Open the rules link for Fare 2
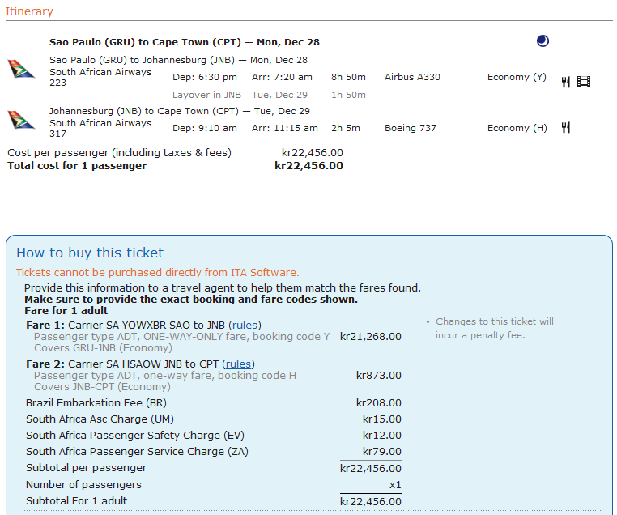Image resolution: width=617 pixels, height=515 pixels. pyautogui.click(x=238, y=364)
